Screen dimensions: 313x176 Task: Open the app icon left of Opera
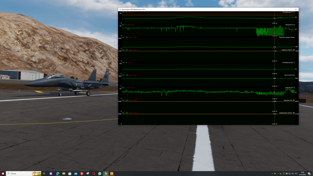coord(88,173)
